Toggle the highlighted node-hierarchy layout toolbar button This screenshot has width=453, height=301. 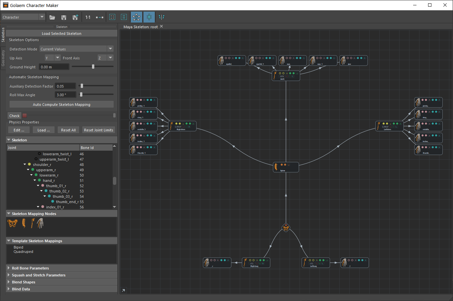(136, 17)
